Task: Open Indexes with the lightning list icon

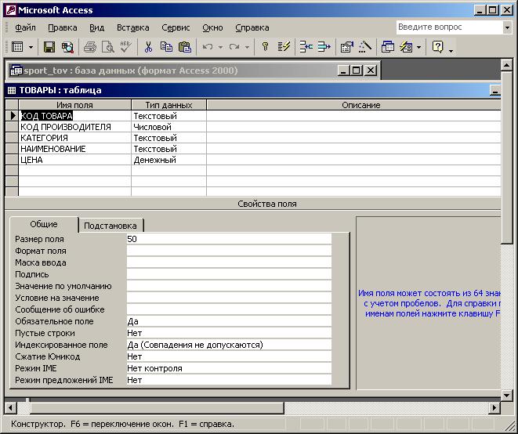Action: pos(284,47)
